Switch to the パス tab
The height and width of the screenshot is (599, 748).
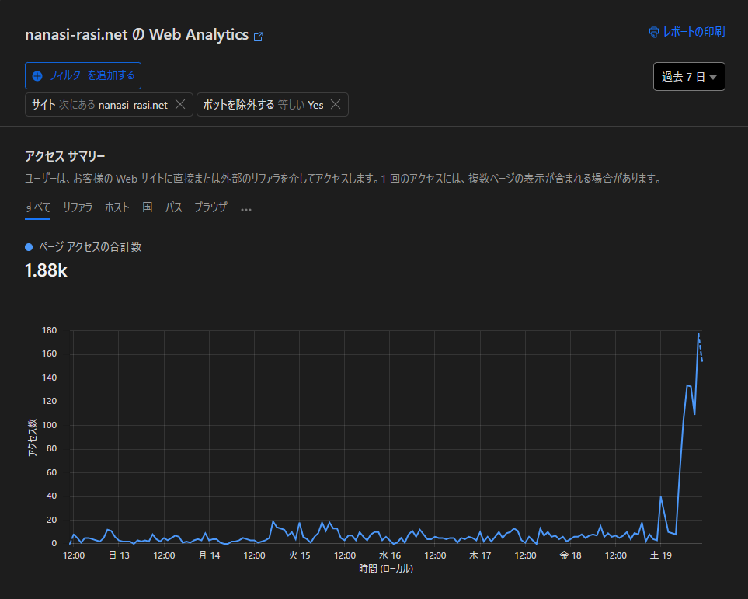point(174,207)
